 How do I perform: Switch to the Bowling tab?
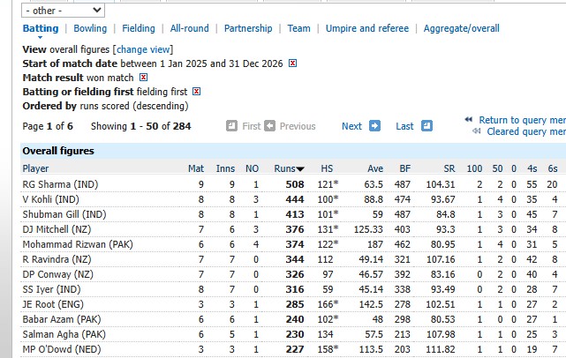tap(90, 28)
